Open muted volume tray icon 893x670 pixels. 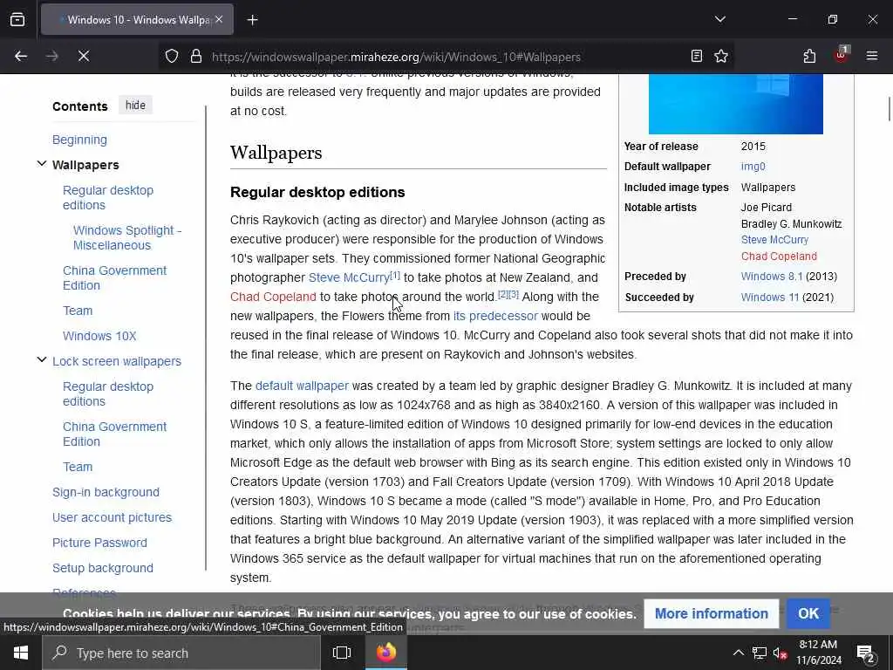point(780,653)
